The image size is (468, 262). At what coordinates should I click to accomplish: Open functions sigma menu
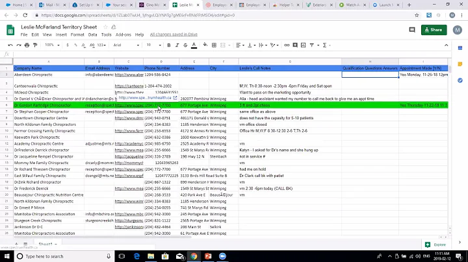pos(325,45)
